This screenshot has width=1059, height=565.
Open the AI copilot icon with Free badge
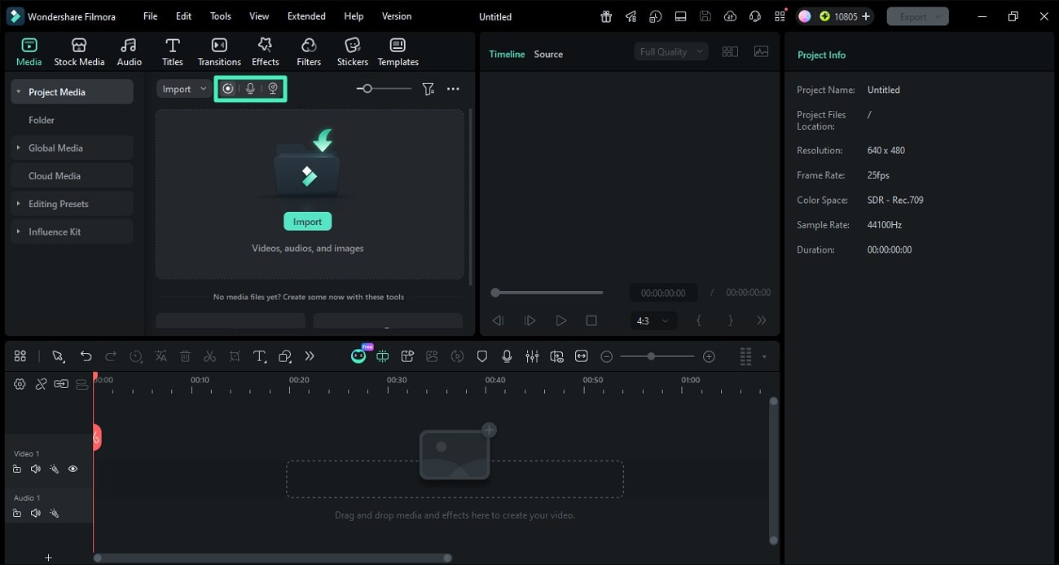pyautogui.click(x=358, y=355)
